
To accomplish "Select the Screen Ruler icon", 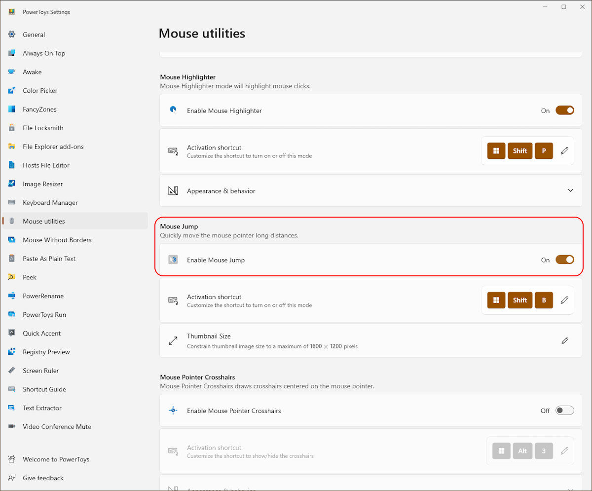I will [x=12, y=371].
